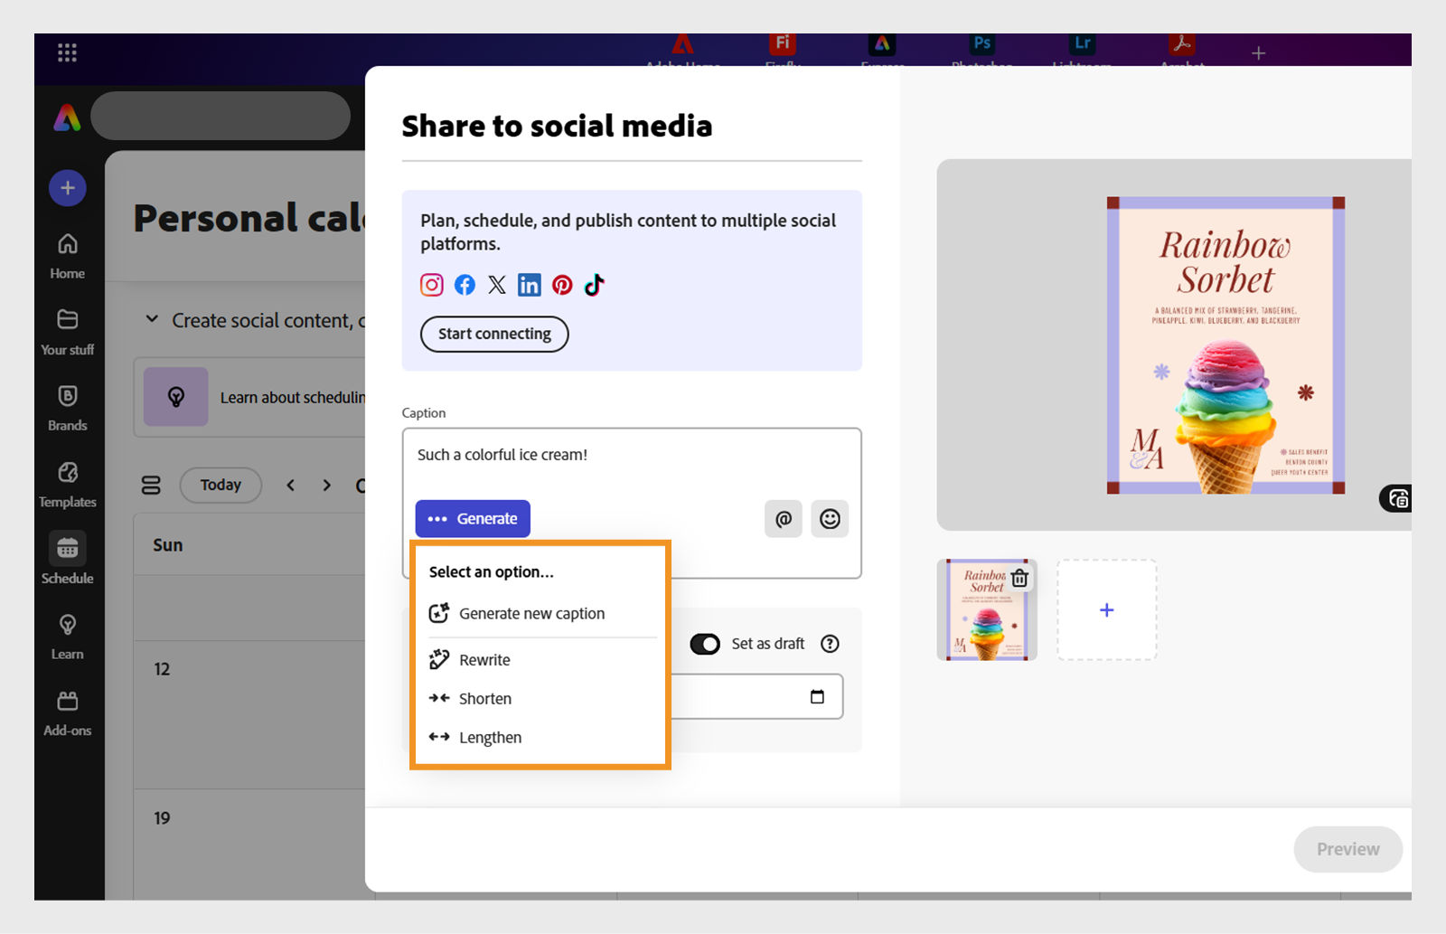The height and width of the screenshot is (934, 1446).
Task: Collapse the Create social content section
Action: (152, 319)
